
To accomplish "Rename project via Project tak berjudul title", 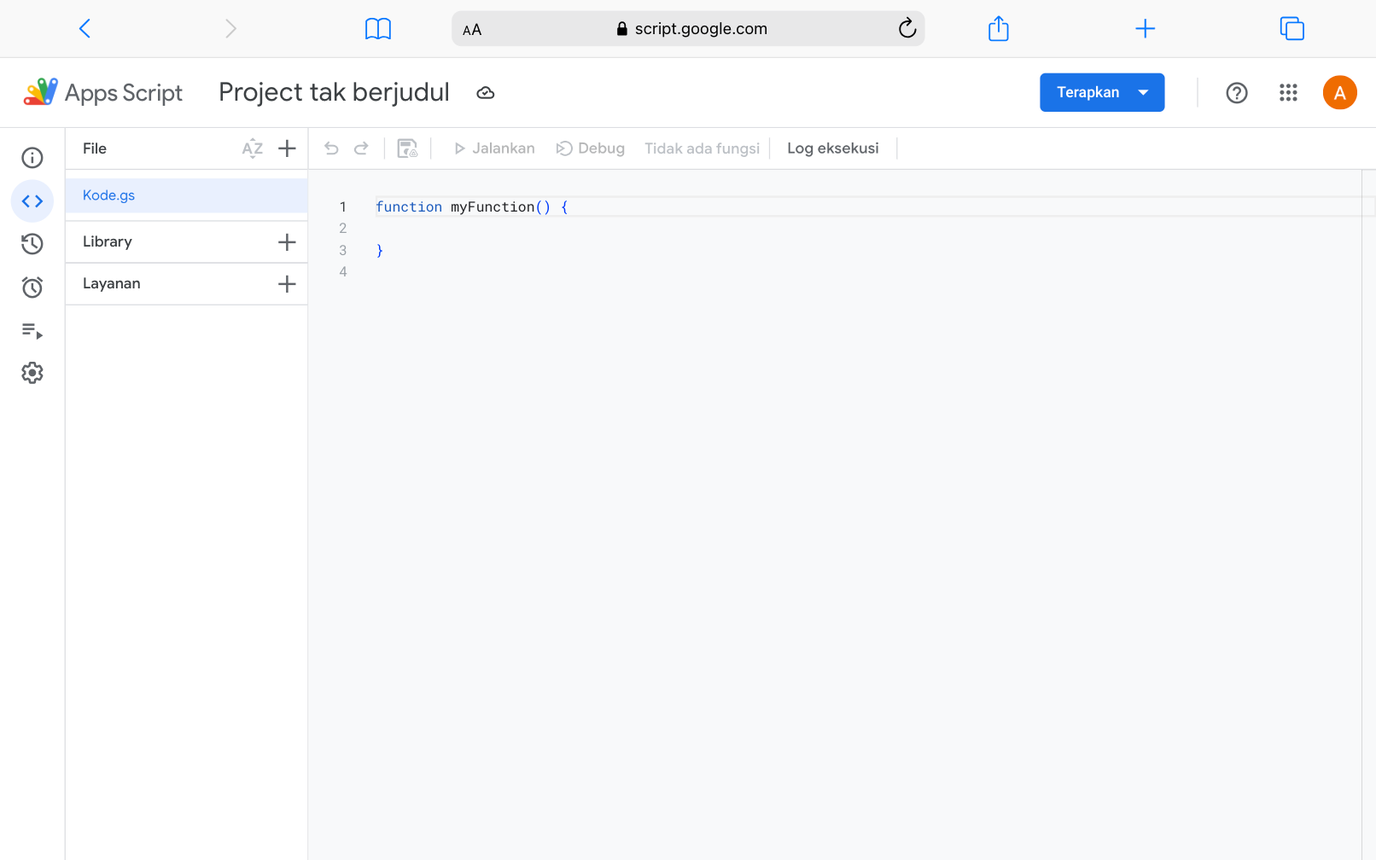I will [334, 92].
